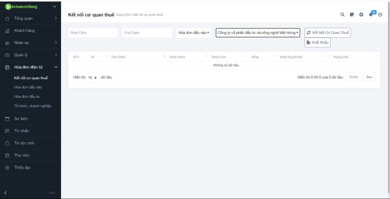Click the plus circle add icon
The width and height of the screenshot is (390, 199).
[361, 15]
